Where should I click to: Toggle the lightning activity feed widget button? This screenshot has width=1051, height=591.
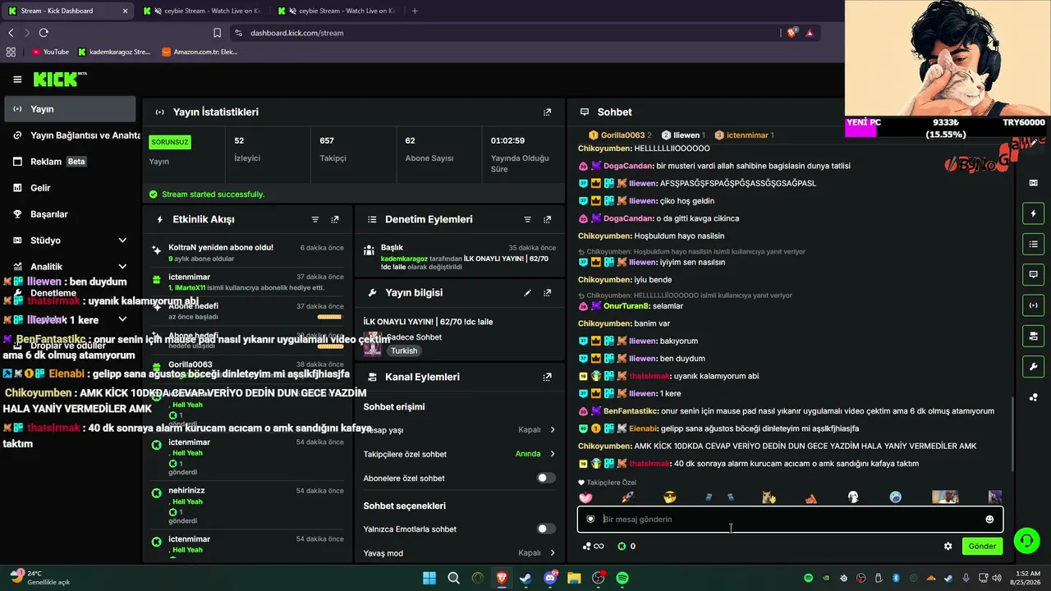pos(1033,213)
